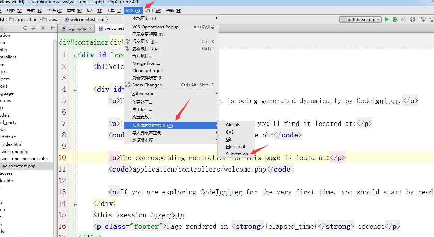Expand the 本地历史 submenu

pos(216,18)
